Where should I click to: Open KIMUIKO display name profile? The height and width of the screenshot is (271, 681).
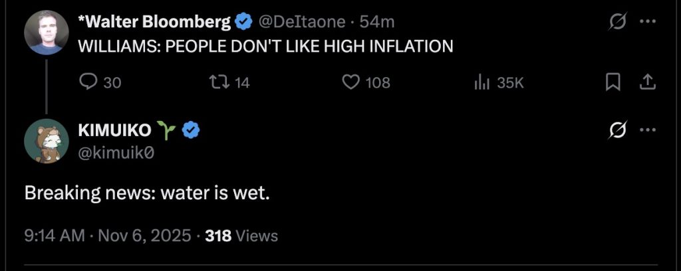(114, 131)
